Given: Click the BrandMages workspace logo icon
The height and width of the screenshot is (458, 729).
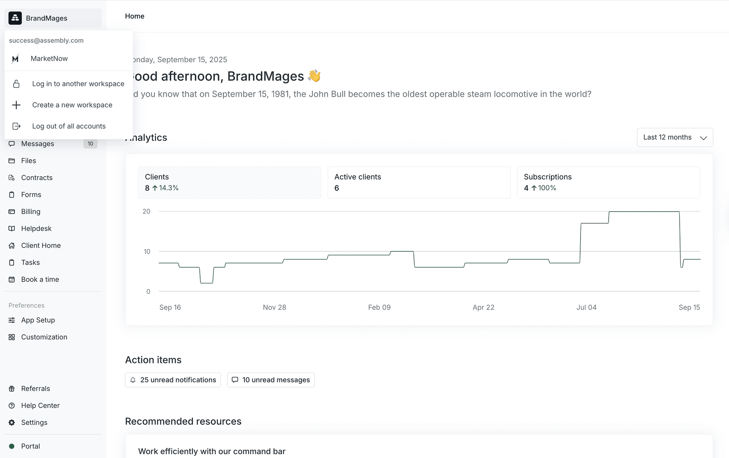Looking at the screenshot, I should [x=15, y=18].
